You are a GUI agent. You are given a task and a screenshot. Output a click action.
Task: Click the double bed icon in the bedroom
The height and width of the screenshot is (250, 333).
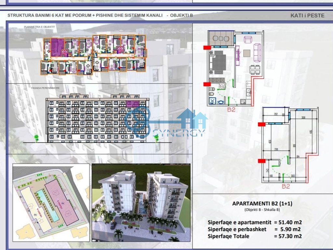[x=218, y=62]
